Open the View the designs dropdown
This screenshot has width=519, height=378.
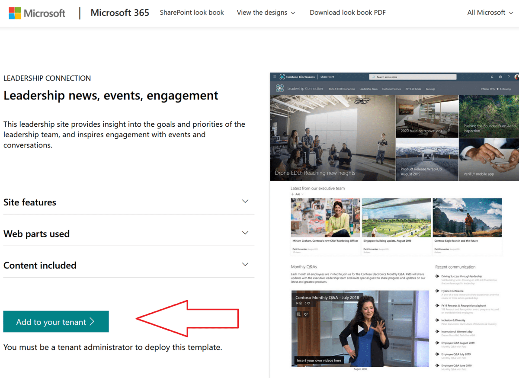click(266, 13)
